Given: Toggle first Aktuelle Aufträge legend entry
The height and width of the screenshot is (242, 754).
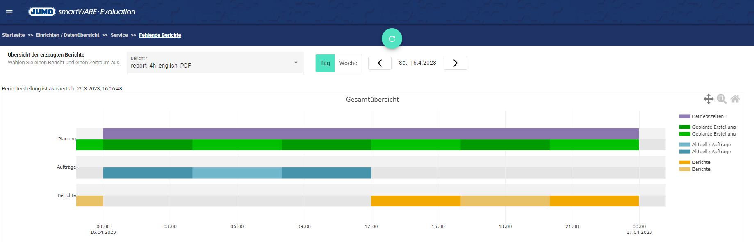Looking at the screenshot, I should point(711,145).
